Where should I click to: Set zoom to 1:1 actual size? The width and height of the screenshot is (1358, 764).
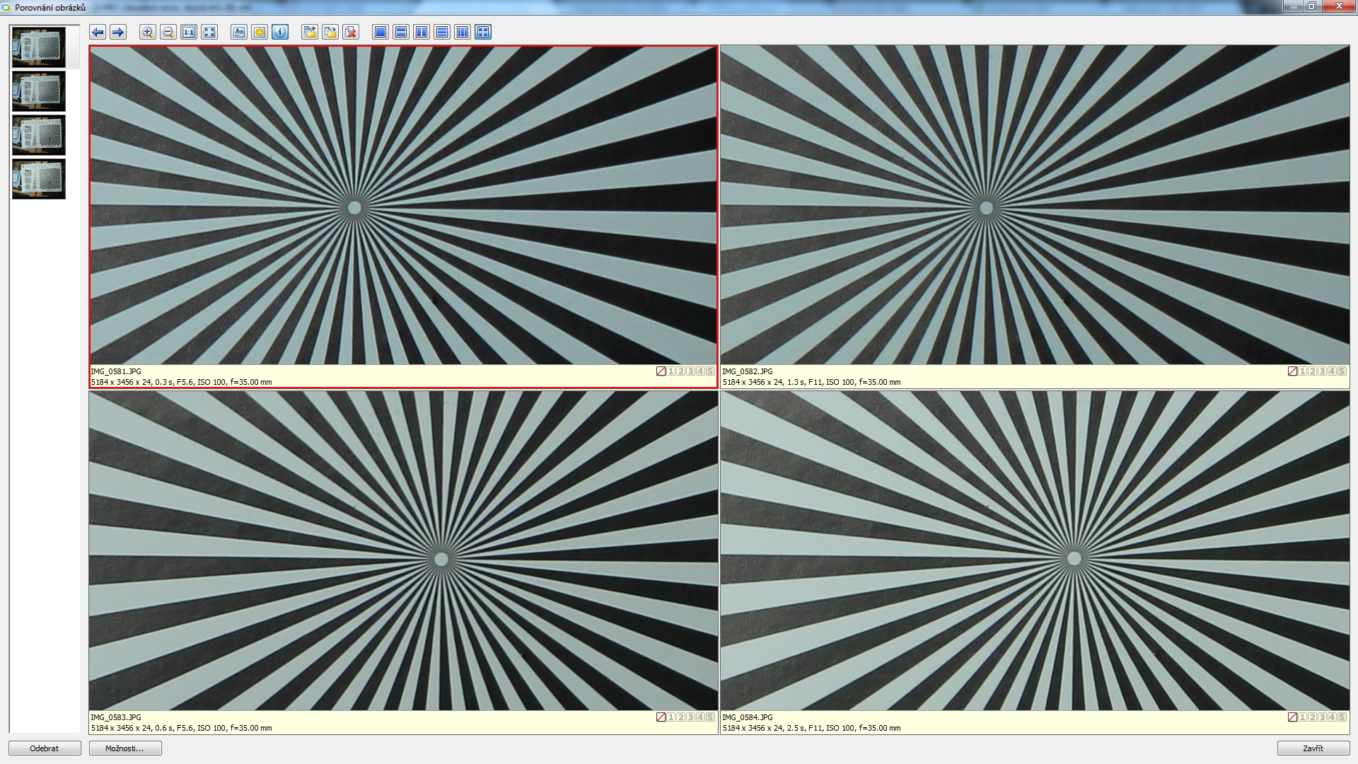pos(189,32)
